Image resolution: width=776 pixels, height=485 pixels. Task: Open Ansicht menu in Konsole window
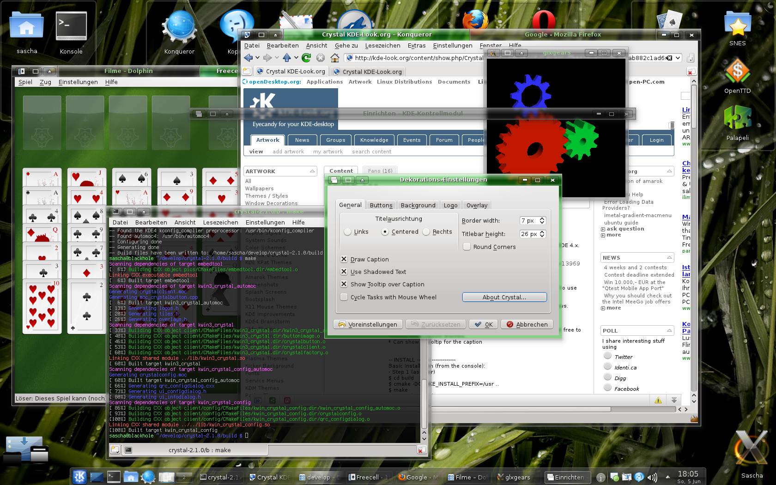point(185,222)
